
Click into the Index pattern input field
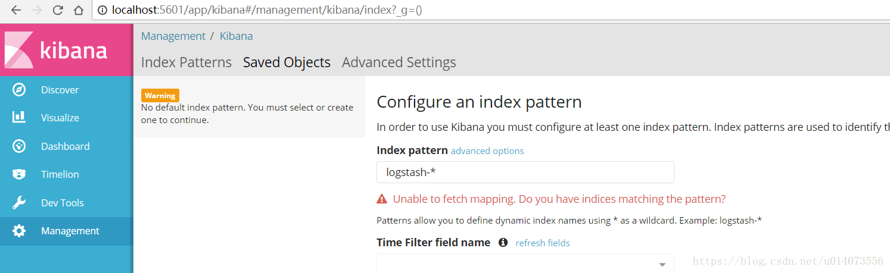pyautogui.click(x=525, y=172)
